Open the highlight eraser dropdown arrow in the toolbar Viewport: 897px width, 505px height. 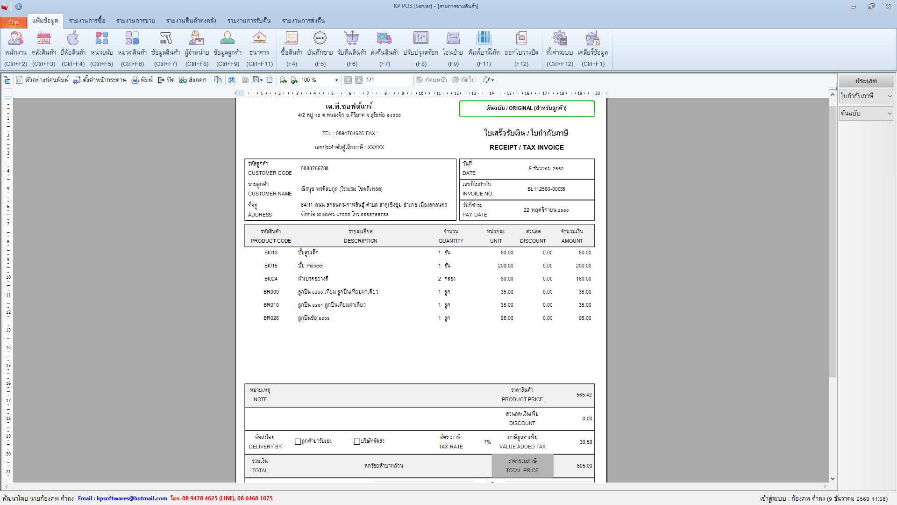[493, 80]
